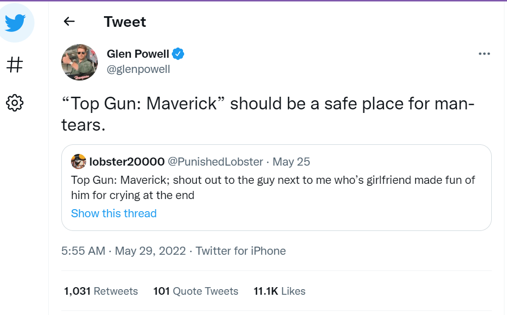Open the quoted lobster20000 tweet text
Viewport: 507px width, 315px height.
point(273,187)
